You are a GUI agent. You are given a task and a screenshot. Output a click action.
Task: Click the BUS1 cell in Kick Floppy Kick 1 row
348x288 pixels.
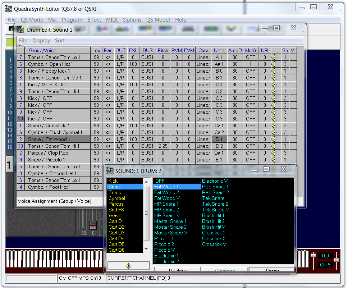[x=147, y=71]
